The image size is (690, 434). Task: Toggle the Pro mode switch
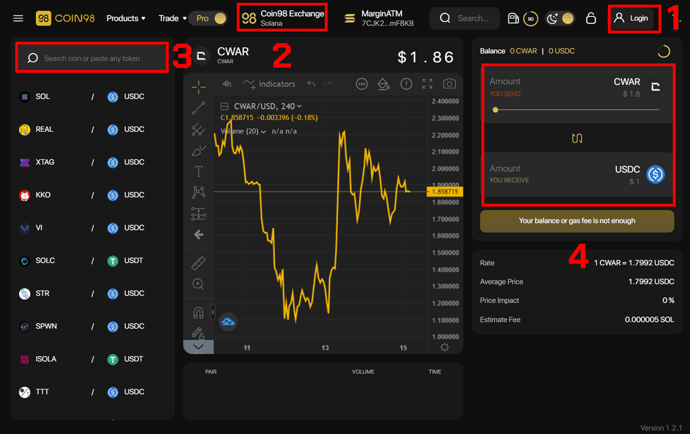pyautogui.click(x=209, y=19)
